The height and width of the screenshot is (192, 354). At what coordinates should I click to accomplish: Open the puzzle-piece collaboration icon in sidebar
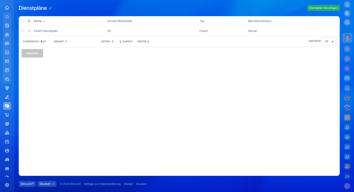[7, 17]
